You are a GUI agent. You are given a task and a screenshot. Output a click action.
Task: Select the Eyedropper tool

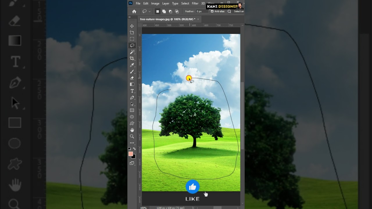pyautogui.click(x=132, y=65)
